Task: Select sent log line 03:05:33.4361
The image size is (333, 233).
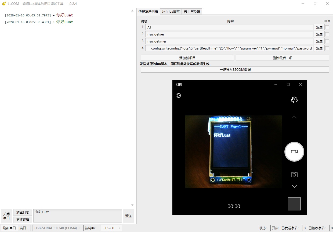Action: tap(39, 22)
